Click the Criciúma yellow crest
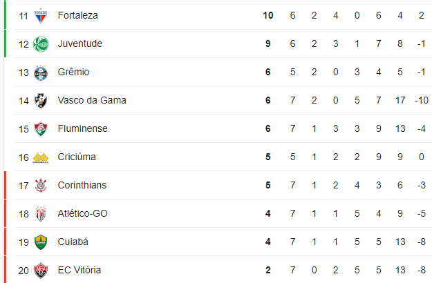The image size is (432, 283). coord(41,157)
